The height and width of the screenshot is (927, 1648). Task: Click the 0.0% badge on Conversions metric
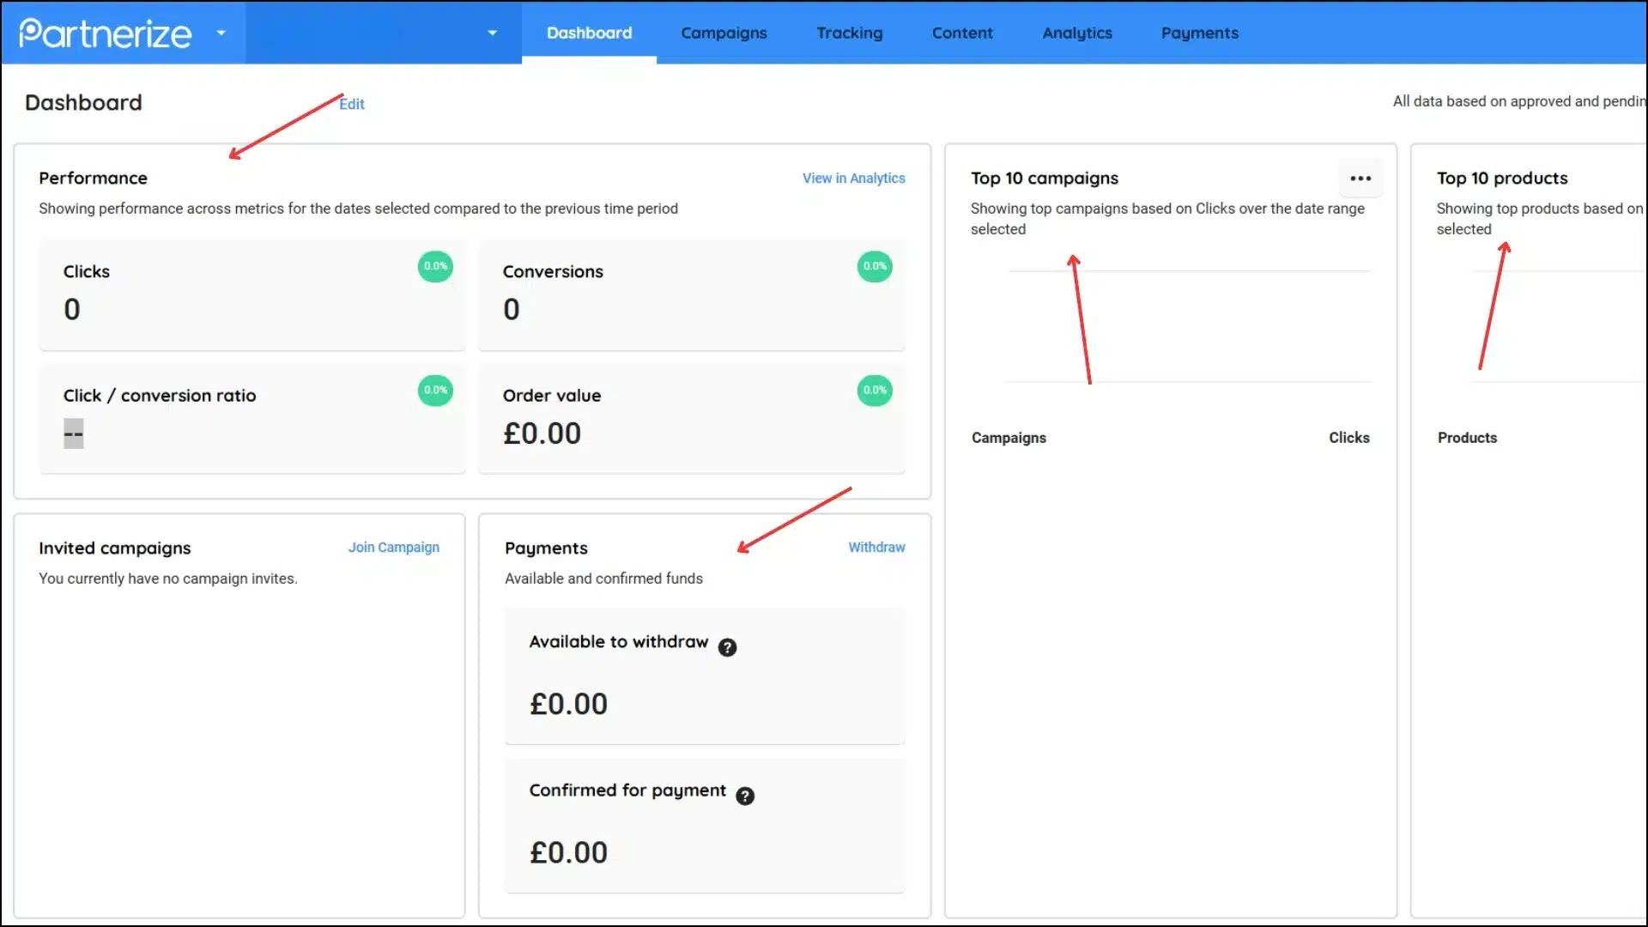[875, 266]
